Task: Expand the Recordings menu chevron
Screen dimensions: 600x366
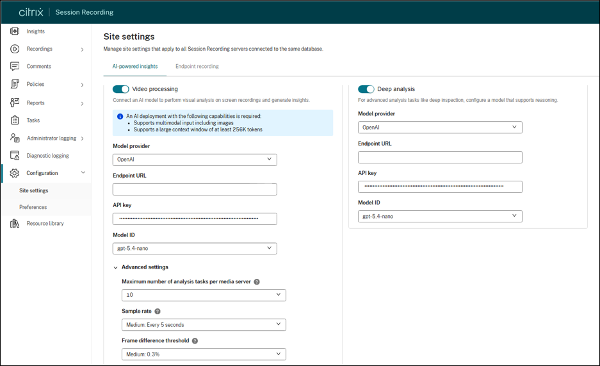Action: (x=82, y=49)
